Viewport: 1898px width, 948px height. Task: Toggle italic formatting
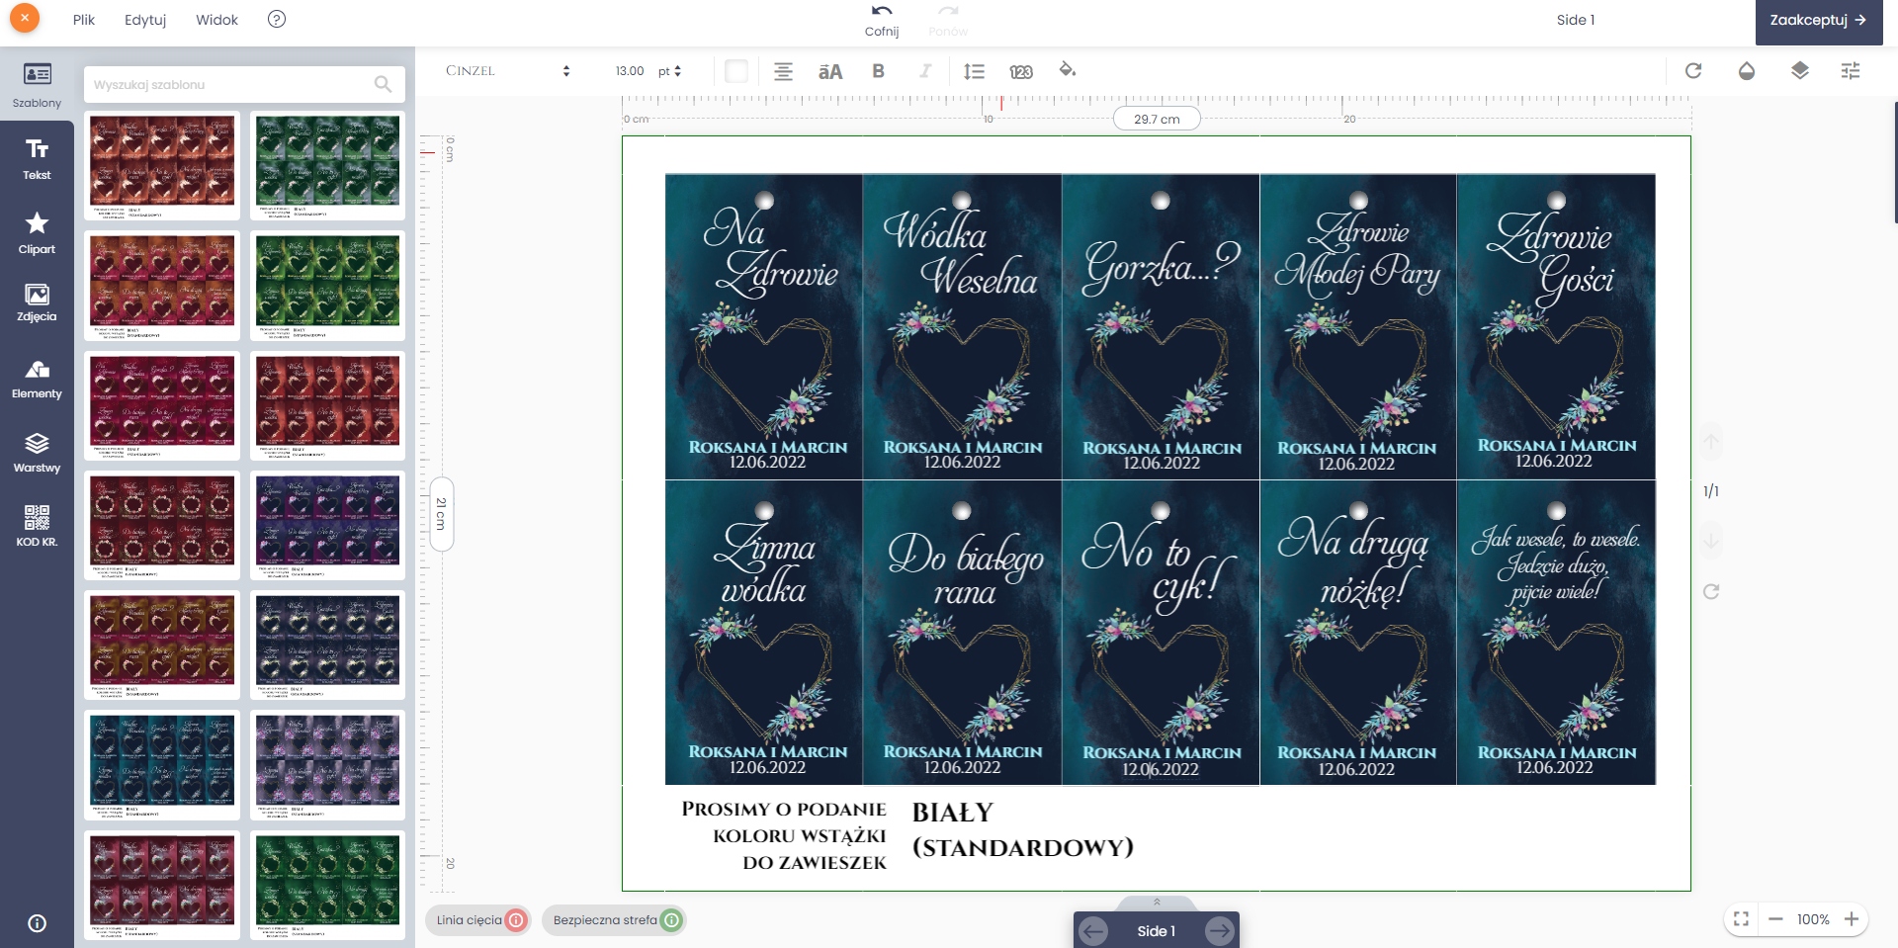click(x=925, y=71)
